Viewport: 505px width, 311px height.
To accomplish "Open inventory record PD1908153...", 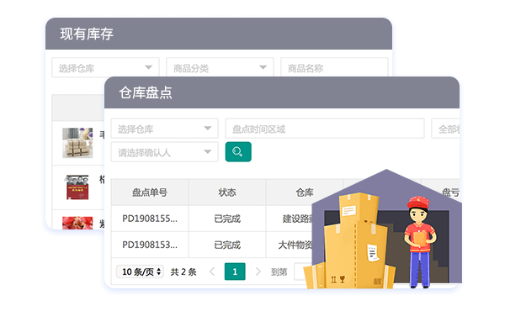I will click(x=150, y=245).
